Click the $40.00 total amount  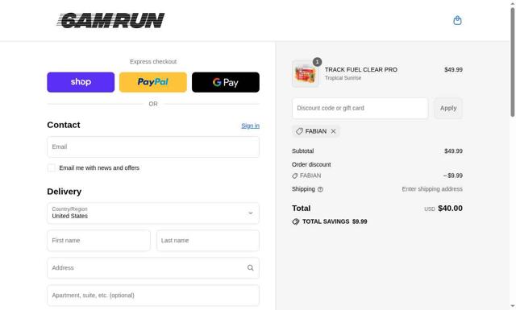(x=450, y=209)
